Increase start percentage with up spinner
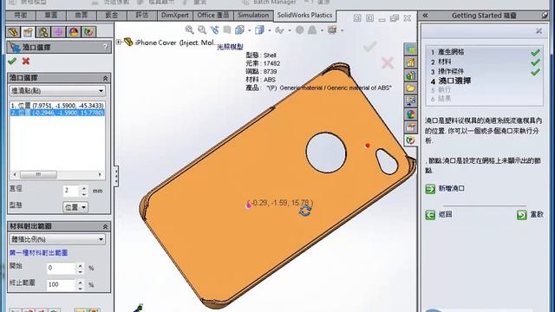The width and height of the screenshot is (555, 312). click(81, 265)
